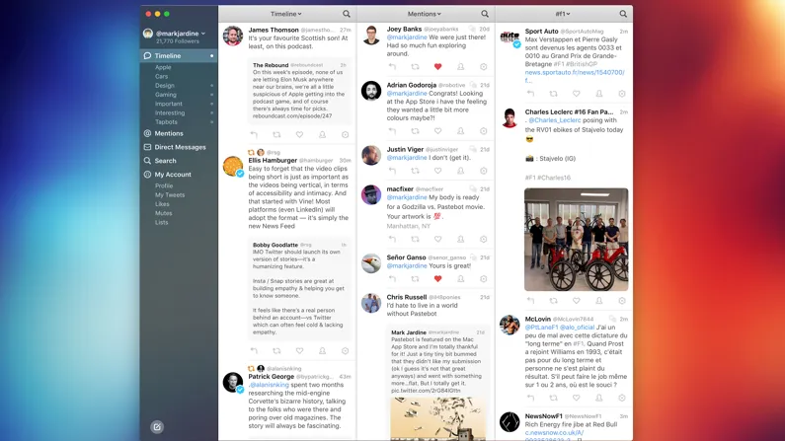
Task: Like James Thomson's tweet
Action: tap(299, 134)
